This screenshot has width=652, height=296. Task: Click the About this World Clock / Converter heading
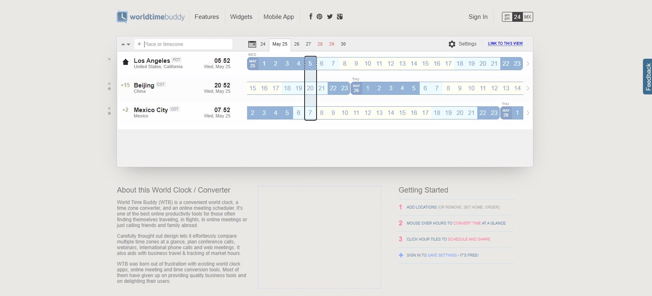point(173,190)
